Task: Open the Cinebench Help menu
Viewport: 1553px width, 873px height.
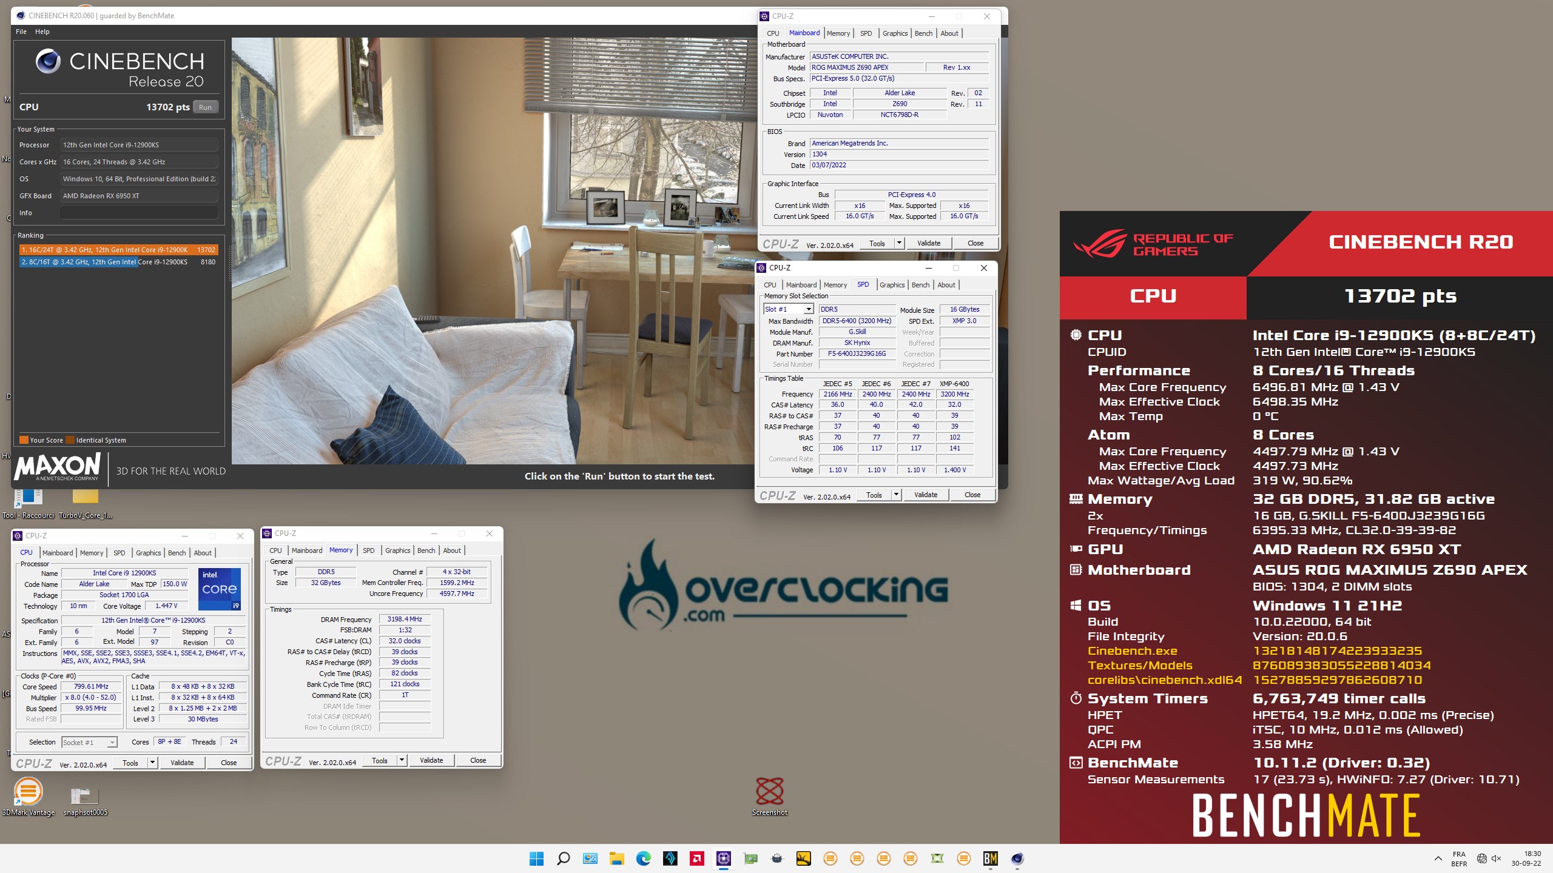Action: click(x=42, y=32)
